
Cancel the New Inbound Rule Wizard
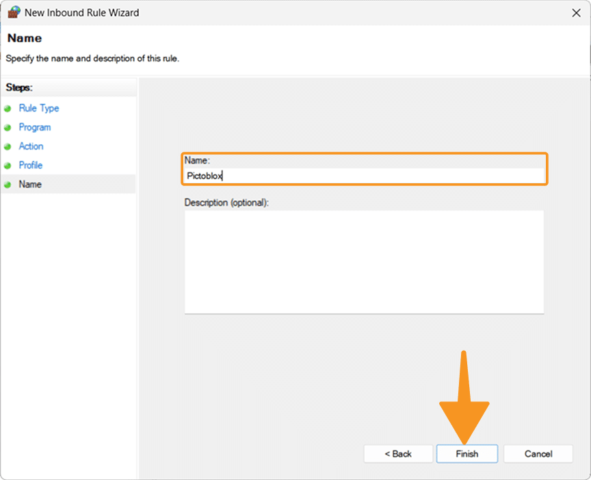click(538, 453)
